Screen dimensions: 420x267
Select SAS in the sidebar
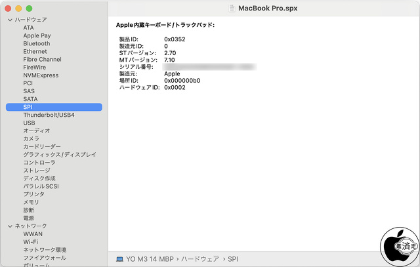click(29, 91)
